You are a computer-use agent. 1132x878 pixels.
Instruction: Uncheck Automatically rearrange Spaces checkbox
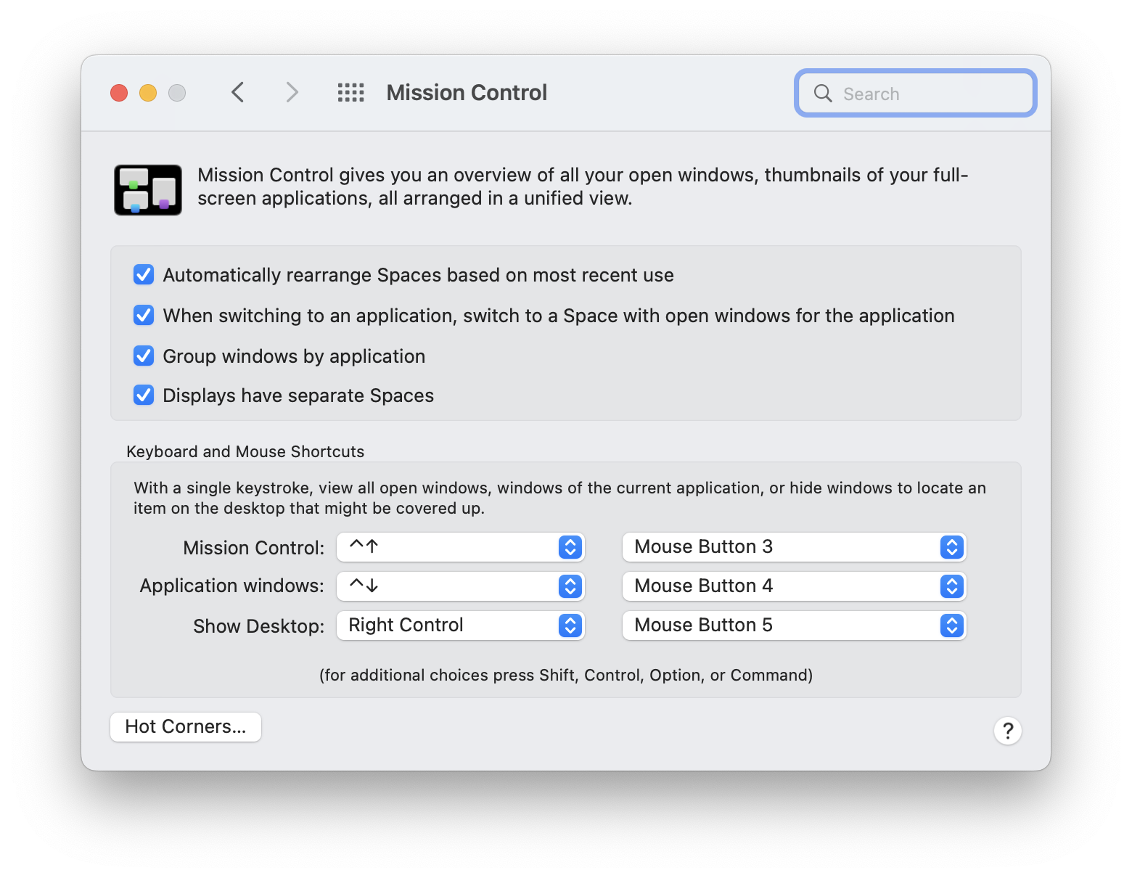click(x=144, y=274)
